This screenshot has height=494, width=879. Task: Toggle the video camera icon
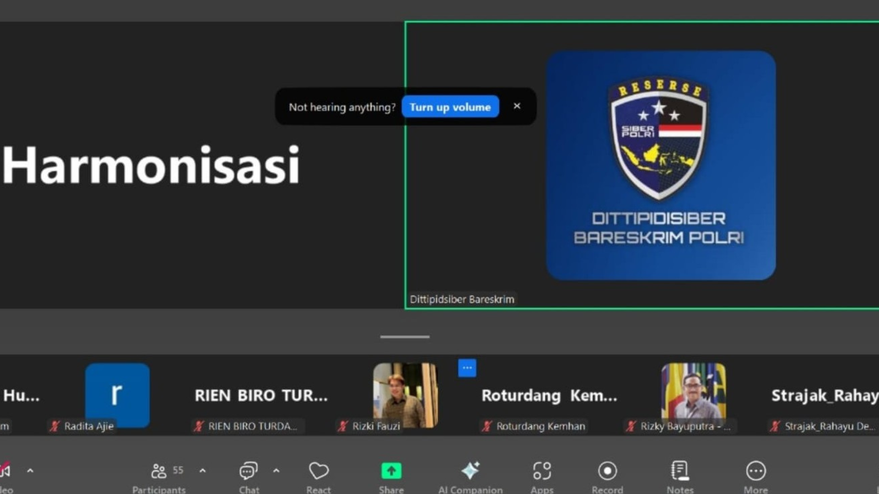(x=5, y=470)
